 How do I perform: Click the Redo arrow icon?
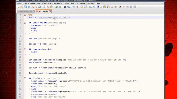(x=60, y=7)
